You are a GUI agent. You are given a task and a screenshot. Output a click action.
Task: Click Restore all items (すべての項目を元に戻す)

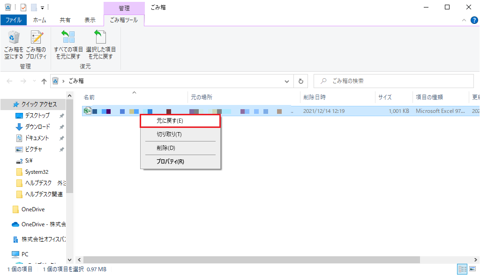68,45
